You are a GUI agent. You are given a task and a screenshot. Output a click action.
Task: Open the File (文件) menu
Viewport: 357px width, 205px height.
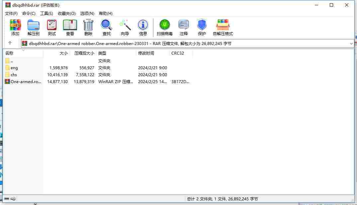click(11, 13)
